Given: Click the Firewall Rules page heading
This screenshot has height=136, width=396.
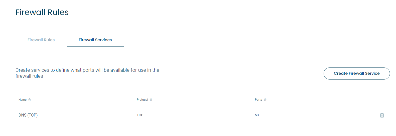Looking at the screenshot, I should (42, 12).
